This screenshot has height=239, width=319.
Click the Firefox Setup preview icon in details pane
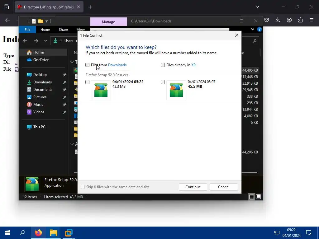point(32,184)
